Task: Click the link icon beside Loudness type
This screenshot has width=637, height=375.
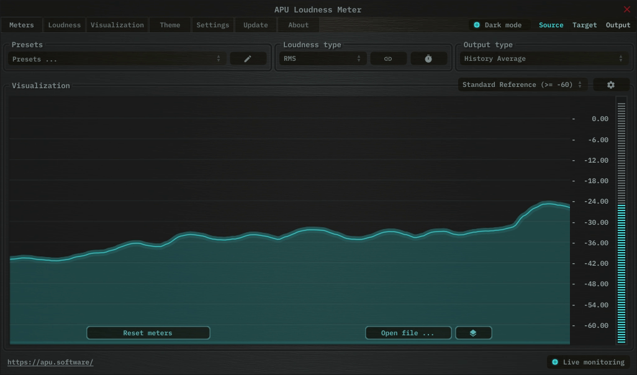Action: point(388,58)
